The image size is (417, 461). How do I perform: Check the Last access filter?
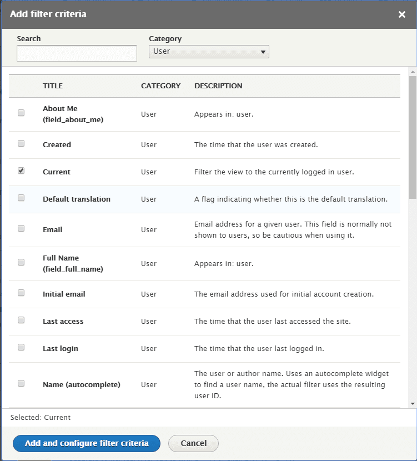pos(21,320)
